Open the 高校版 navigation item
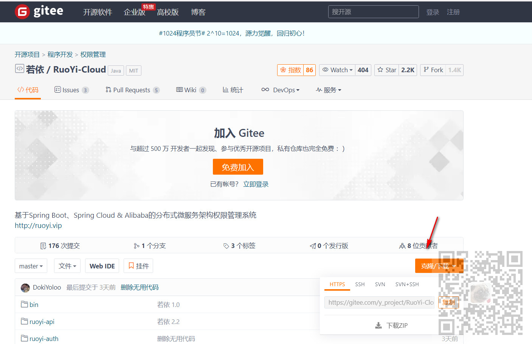The width and height of the screenshot is (532, 344). [168, 12]
